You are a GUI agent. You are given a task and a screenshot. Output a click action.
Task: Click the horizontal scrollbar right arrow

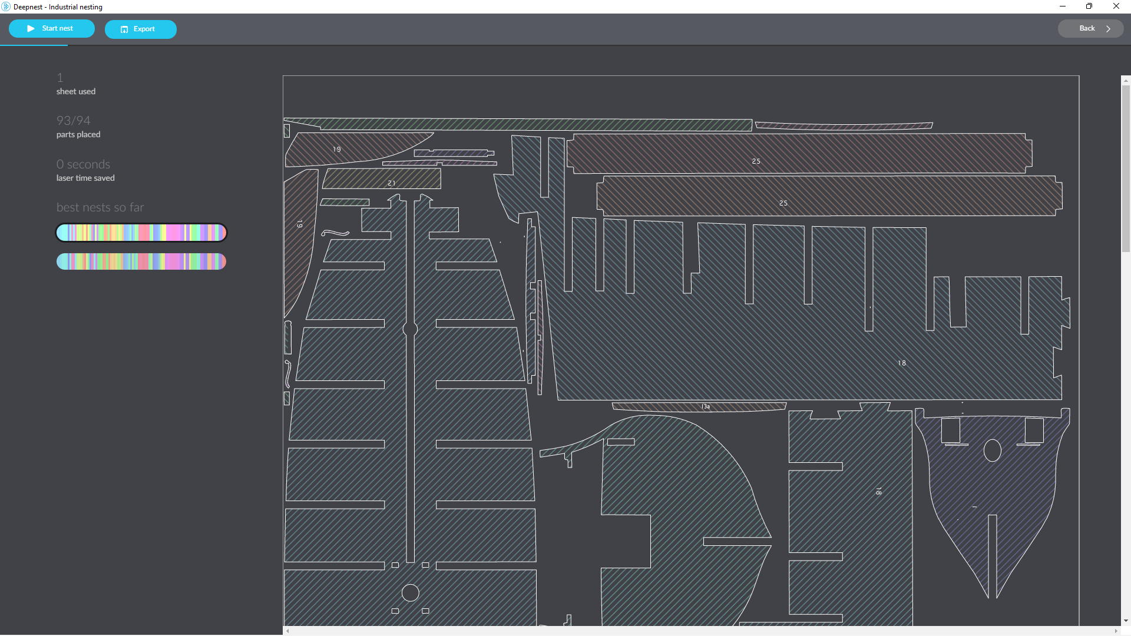pos(1116,631)
